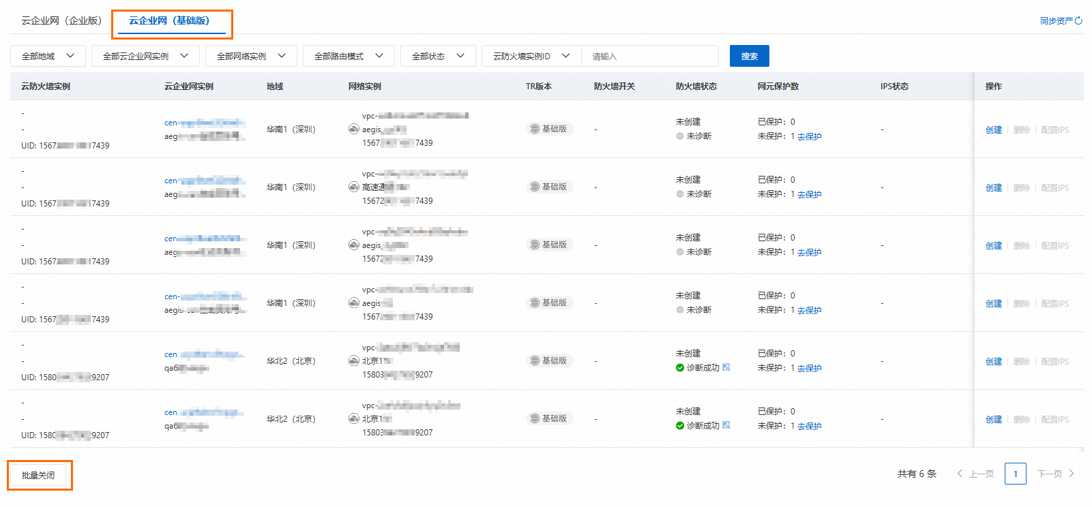Click the 网元保护数 column header
This screenshot has height=507, width=1092.
[x=778, y=87]
